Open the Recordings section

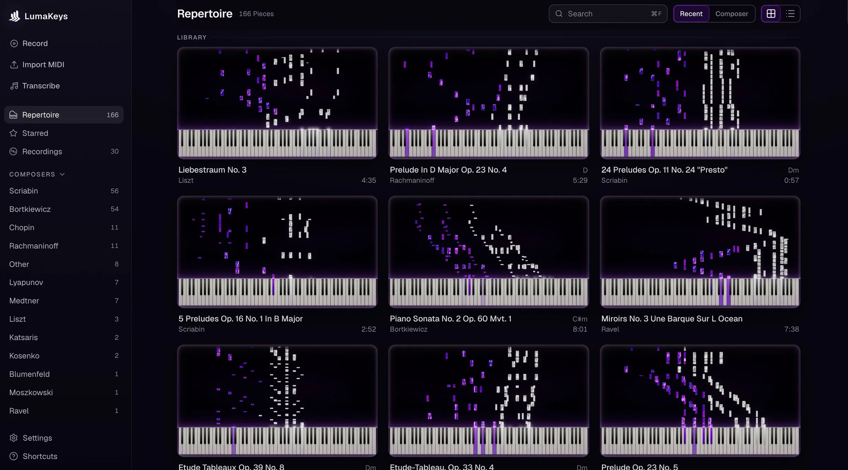coord(64,151)
